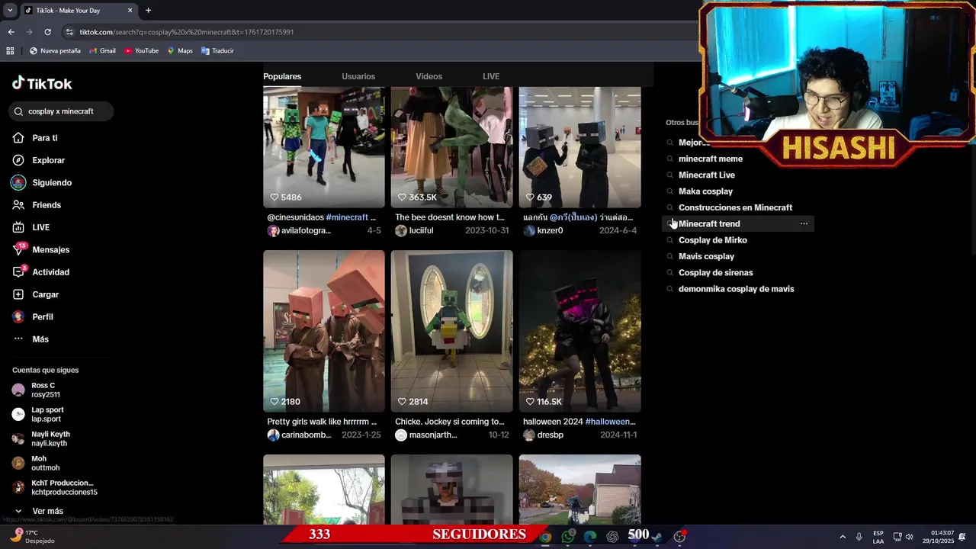The height and width of the screenshot is (549, 976).
Task: Open the taskbar weather widget
Action: point(32,536)
